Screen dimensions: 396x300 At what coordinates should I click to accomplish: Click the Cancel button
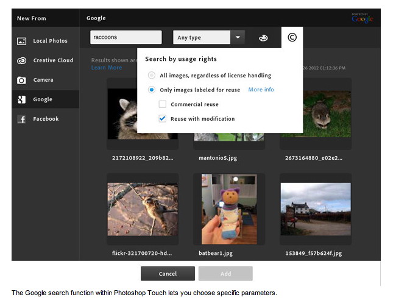point(168,274)
